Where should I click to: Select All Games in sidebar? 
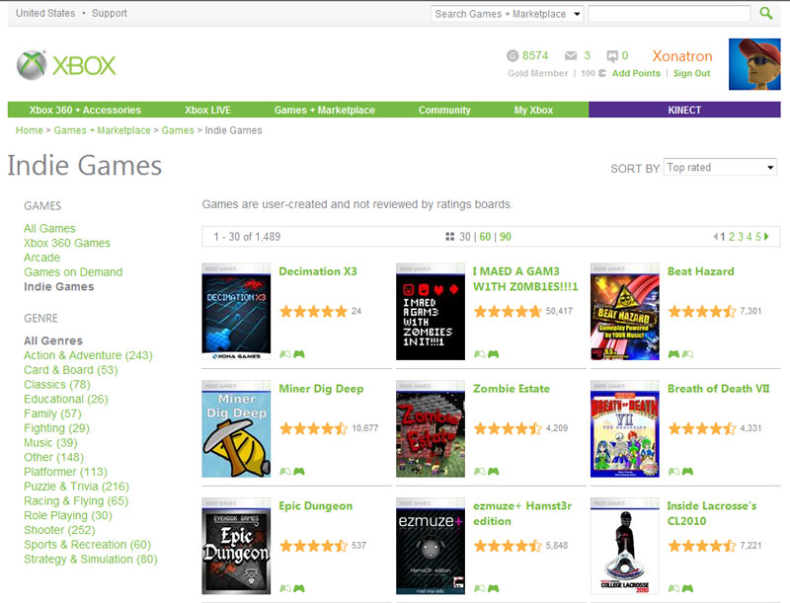click(x=49, y=229)
